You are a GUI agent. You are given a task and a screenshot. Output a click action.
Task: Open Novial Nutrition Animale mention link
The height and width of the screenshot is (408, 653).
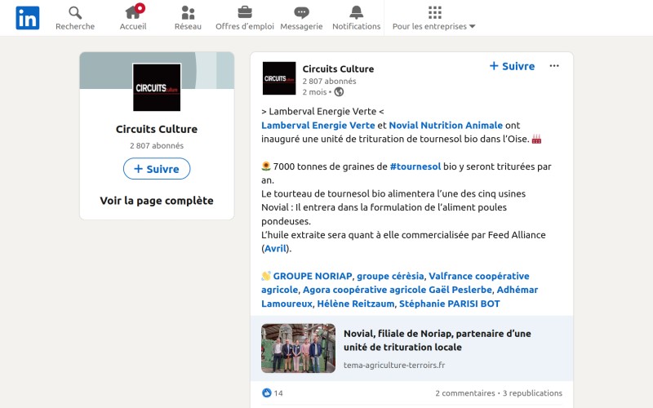point(446,126)
